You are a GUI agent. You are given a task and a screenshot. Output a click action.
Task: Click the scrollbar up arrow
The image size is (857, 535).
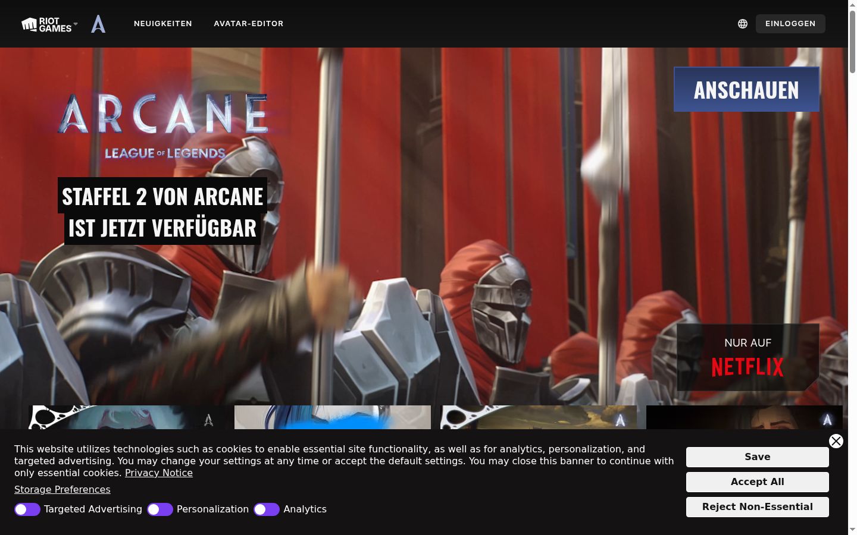pyautogui.click(x=852, y=5)
